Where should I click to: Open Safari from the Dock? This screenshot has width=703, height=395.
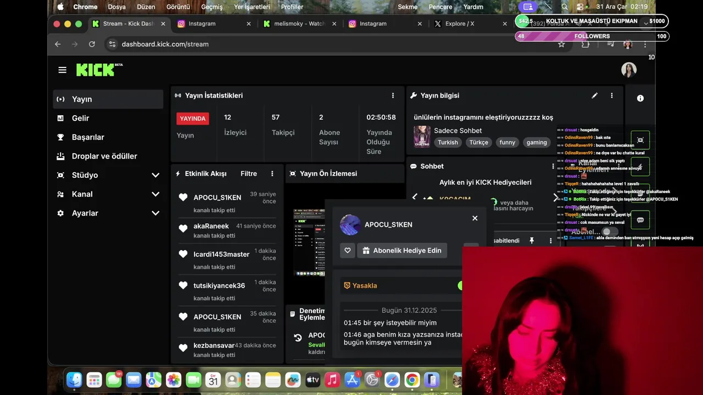pos(392,380)
